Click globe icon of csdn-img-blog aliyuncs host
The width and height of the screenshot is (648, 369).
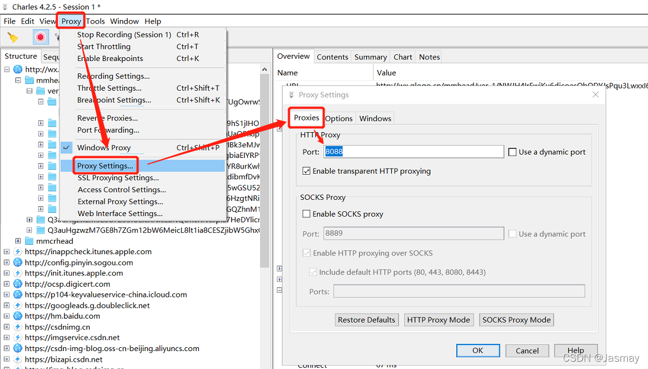point(18,348)
